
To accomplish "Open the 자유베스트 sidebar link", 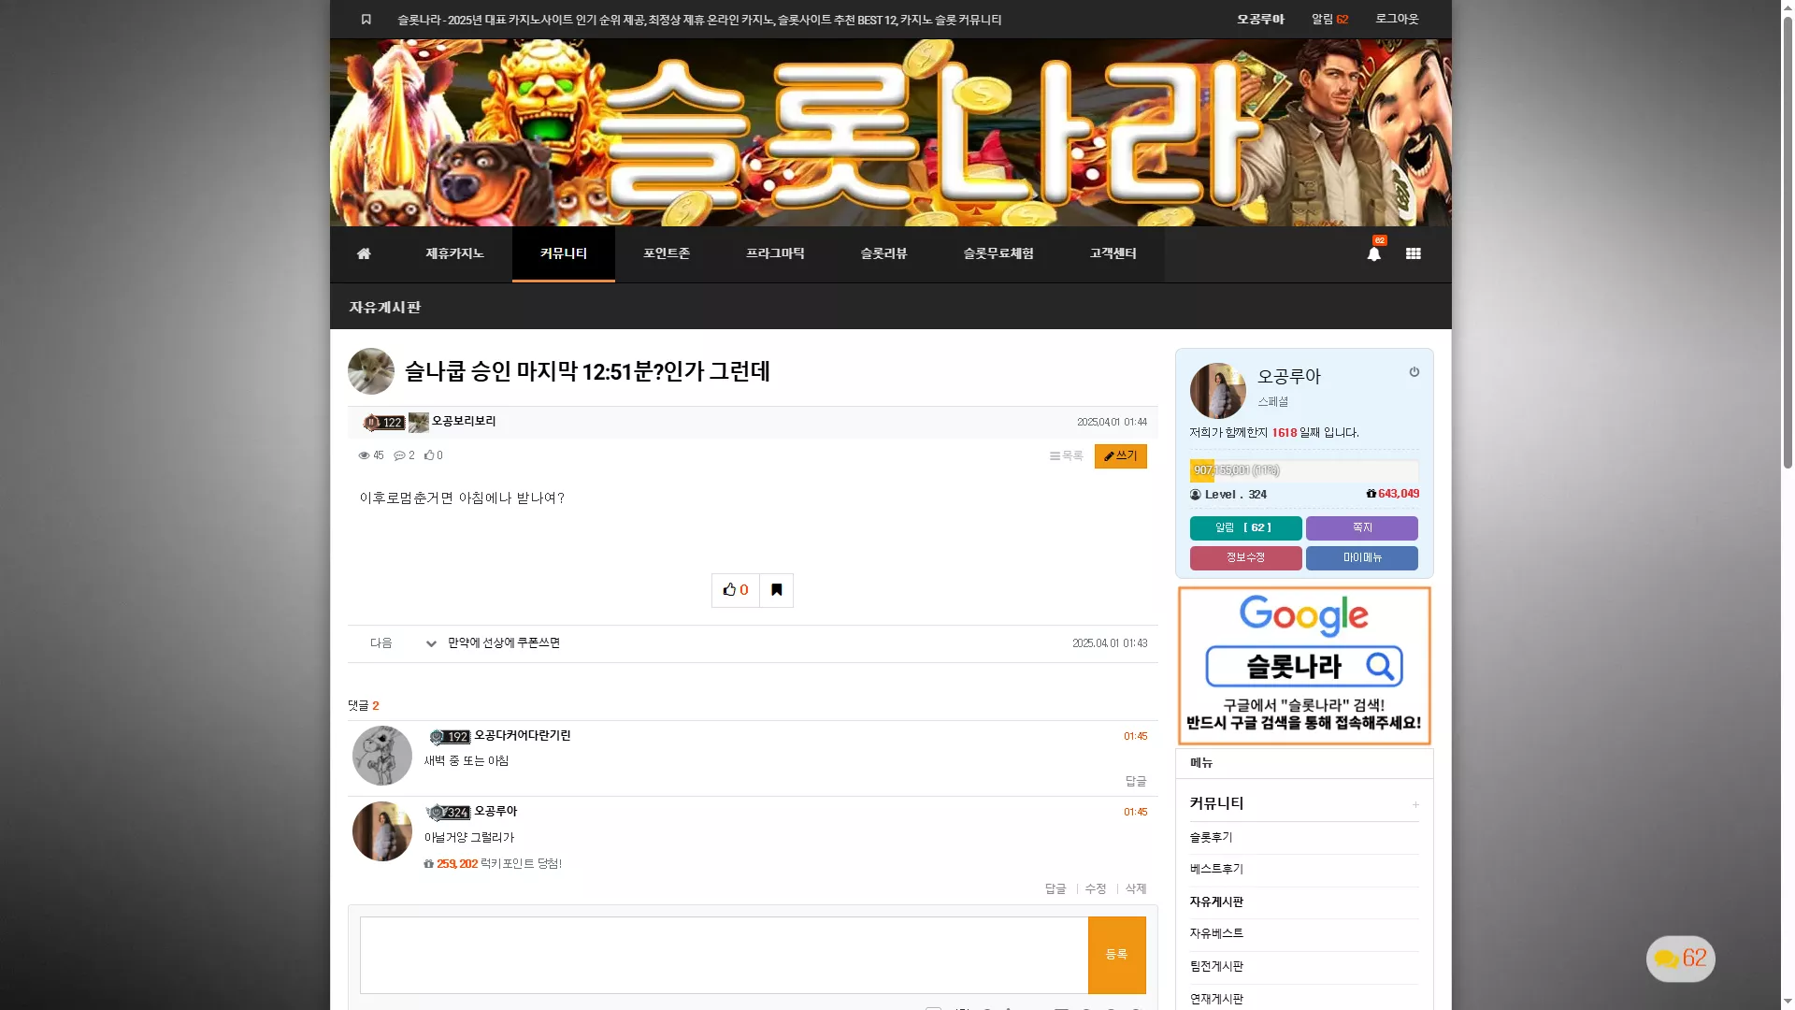I will click(1216, 933).
